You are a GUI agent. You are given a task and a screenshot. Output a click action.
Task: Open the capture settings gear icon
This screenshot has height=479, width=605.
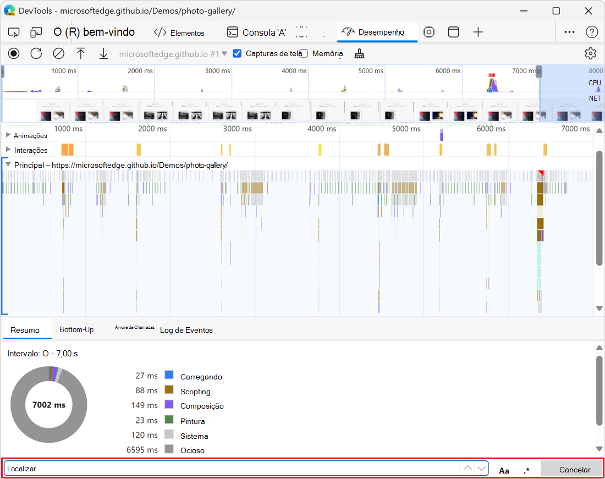point(590,53)
